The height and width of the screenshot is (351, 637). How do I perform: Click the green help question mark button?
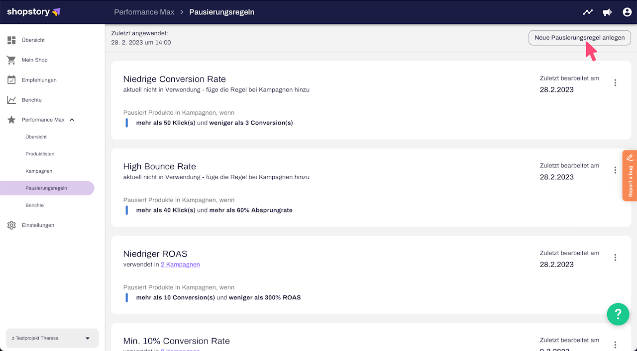pos(618,314)
